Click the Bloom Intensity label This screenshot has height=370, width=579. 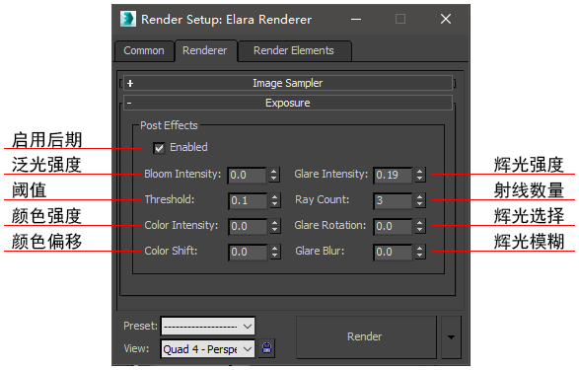[182, 174]
